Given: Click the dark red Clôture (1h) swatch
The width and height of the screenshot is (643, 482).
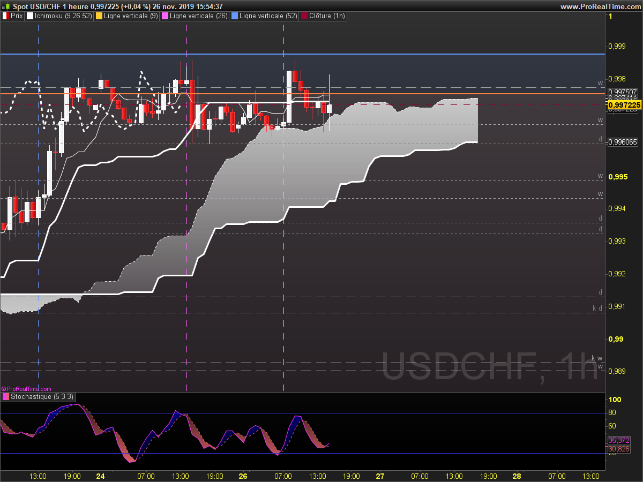Looking at the screenshot, I should [304, 17].
